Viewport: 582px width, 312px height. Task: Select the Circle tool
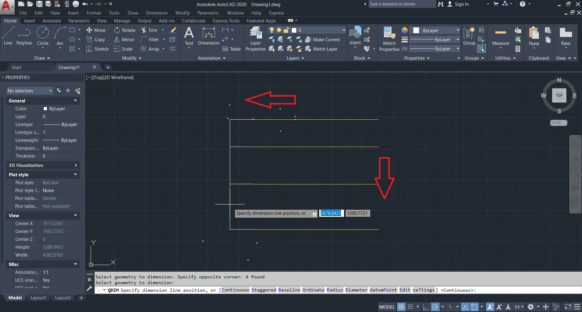[43, 36]
